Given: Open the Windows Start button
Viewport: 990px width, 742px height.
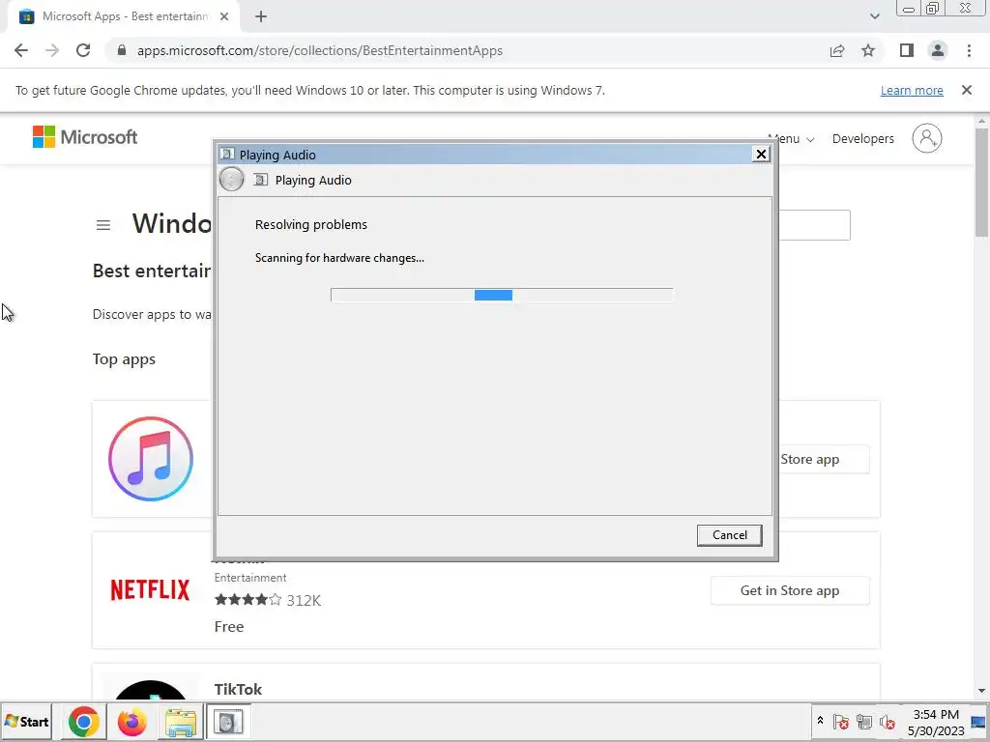Looking at the screenshot, I should pyautogui.click(x=26, y=722).
